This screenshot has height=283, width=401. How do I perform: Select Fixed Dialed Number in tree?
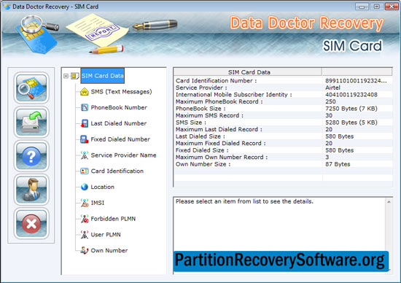[120, 139]
